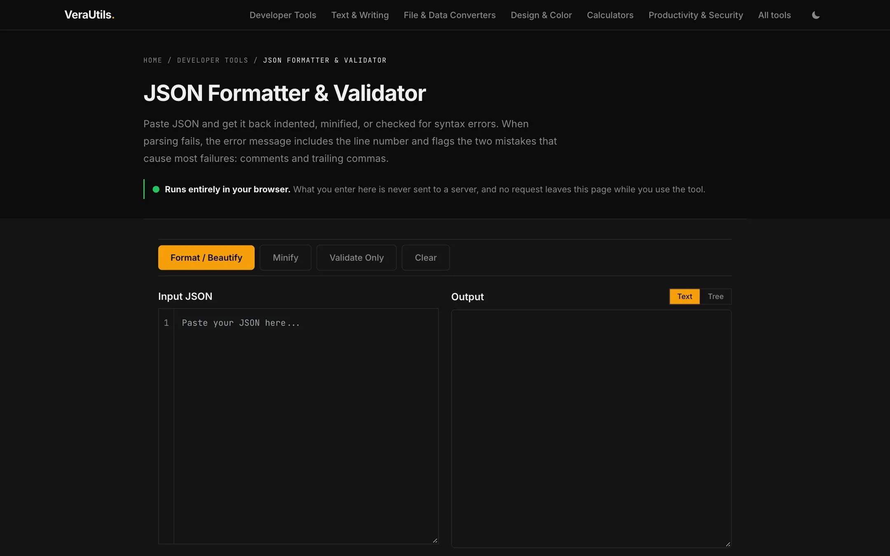Open the Calculators menu
This screenshot has width=890, height=556.
point(610,15)
